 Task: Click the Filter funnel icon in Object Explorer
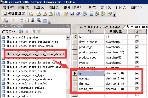point(39,32)
